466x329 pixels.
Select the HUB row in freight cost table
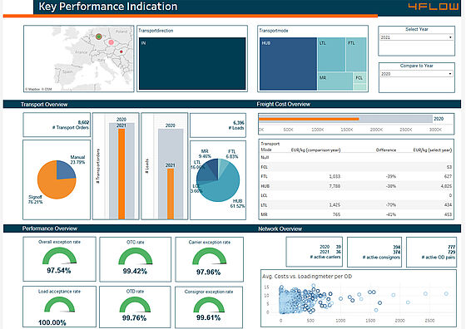pyautogui.click(x=356, y=186)
